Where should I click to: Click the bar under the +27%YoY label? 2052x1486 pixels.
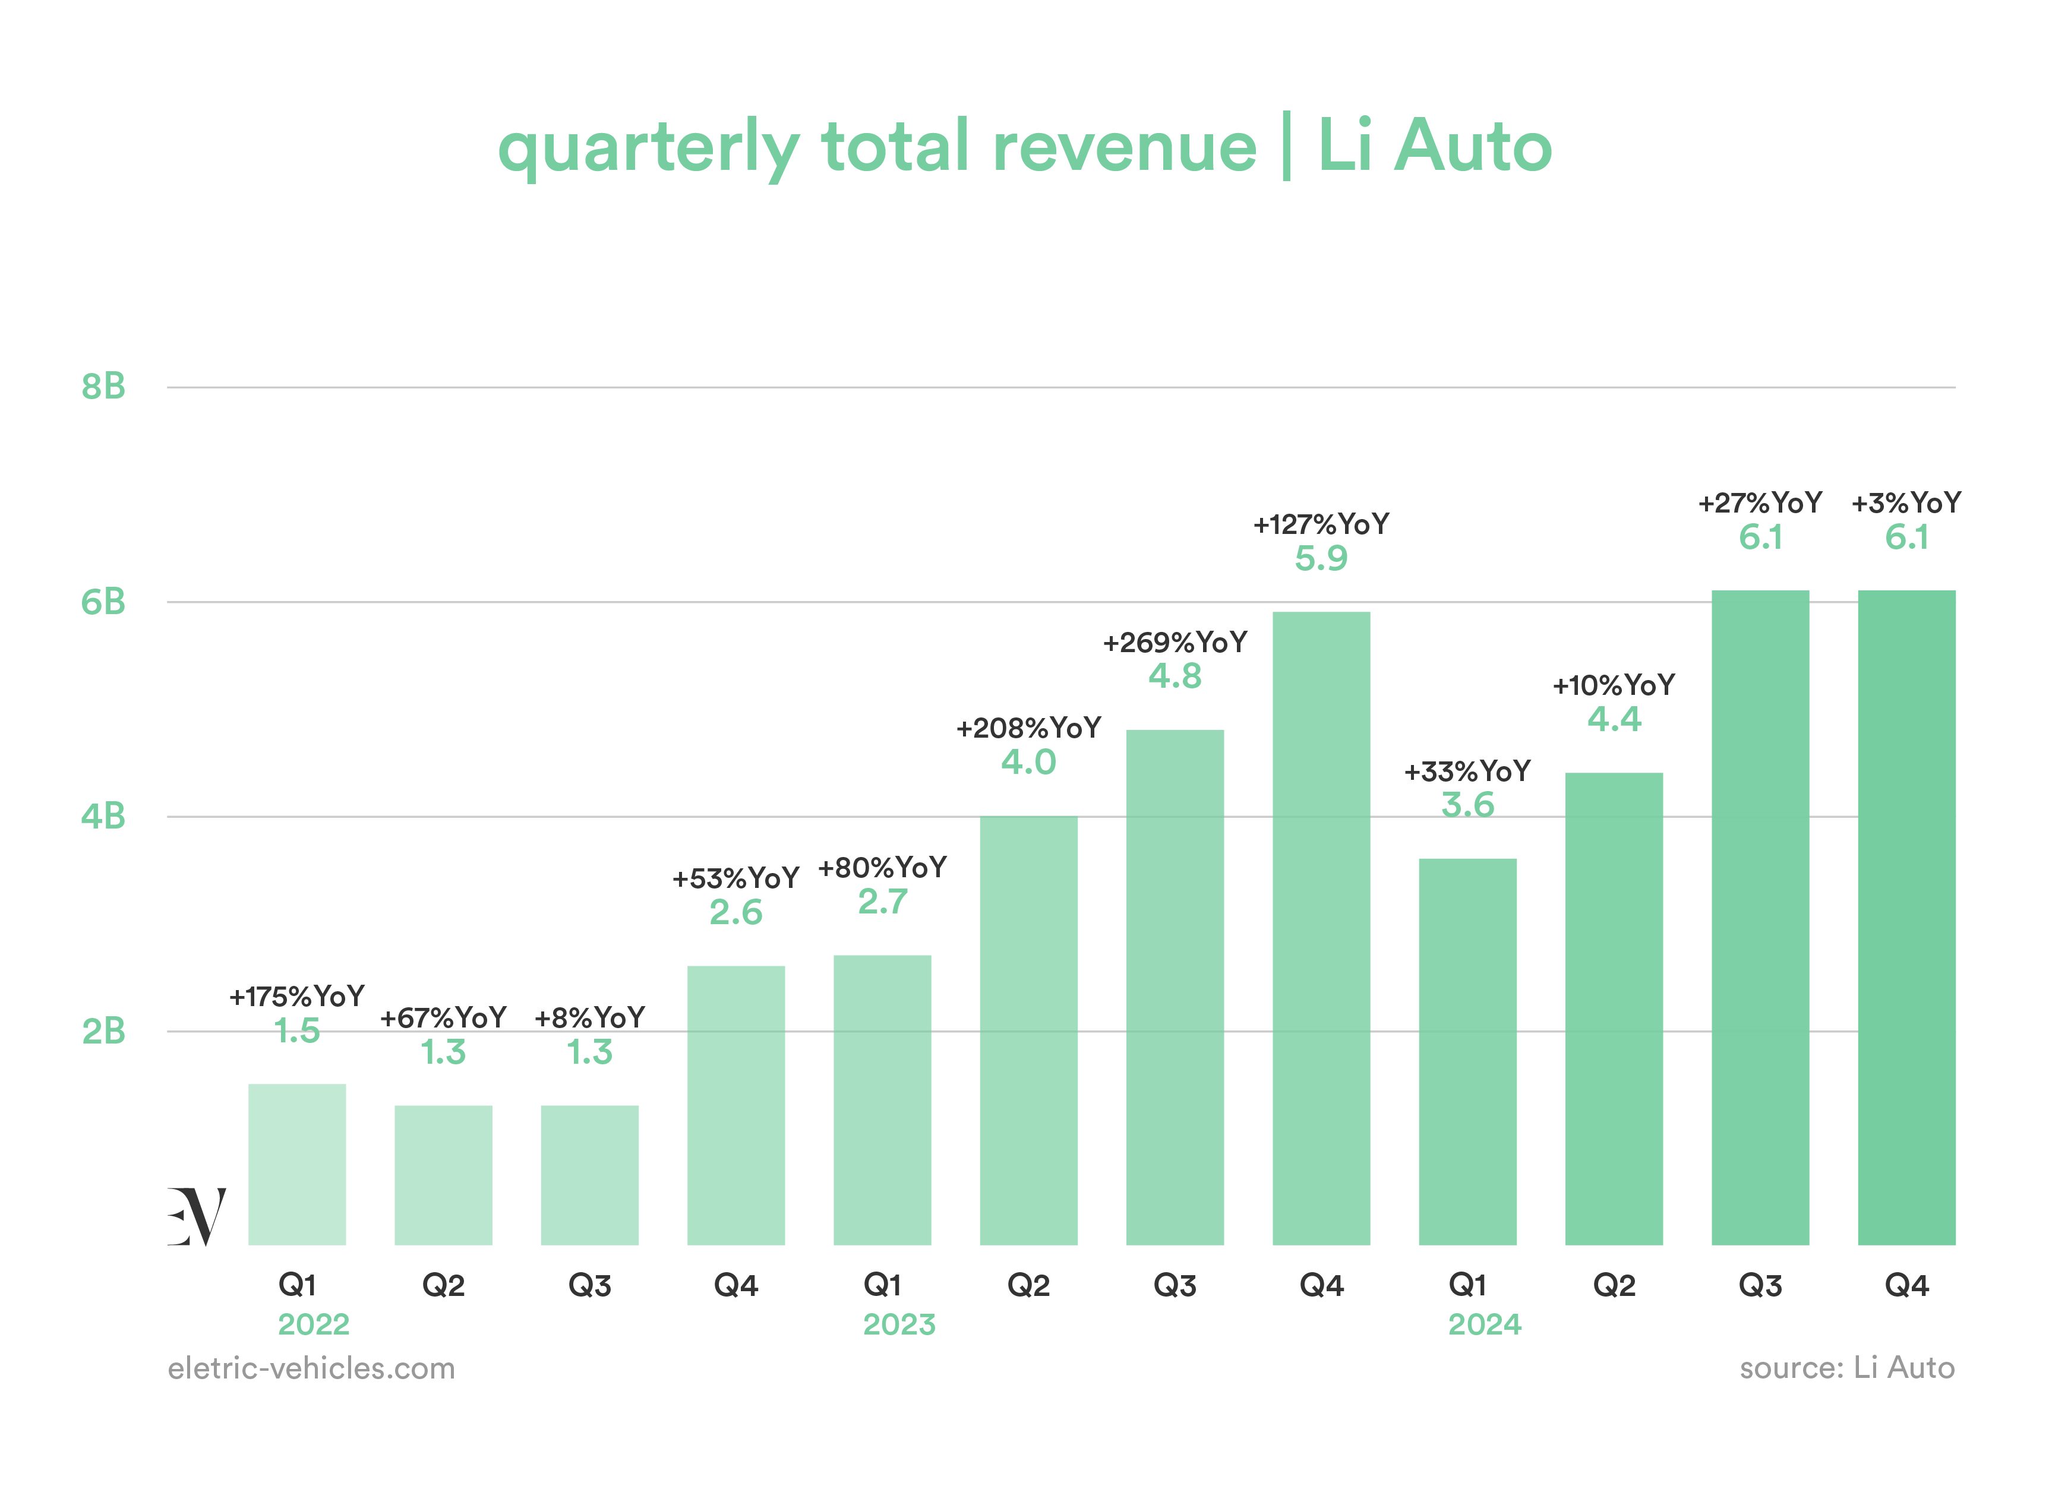[x=1761, y=918]
